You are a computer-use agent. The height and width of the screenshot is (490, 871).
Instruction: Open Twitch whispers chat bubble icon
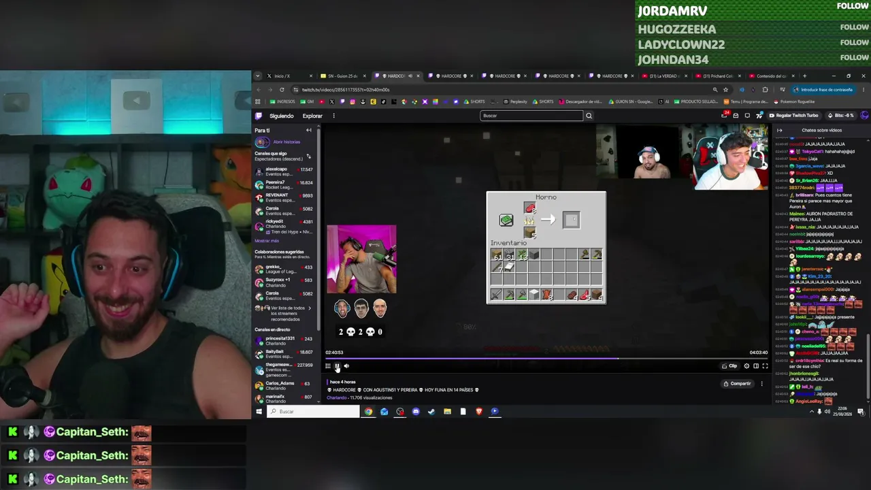(747, 116)
